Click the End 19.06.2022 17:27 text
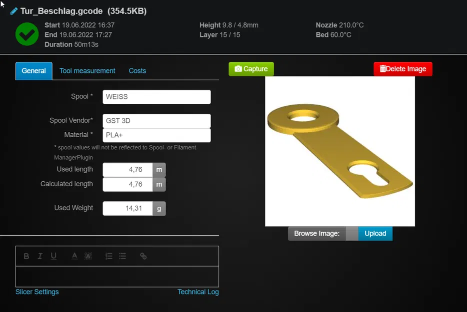The width and height of the screenshot is (467, 312). (78, 35)
